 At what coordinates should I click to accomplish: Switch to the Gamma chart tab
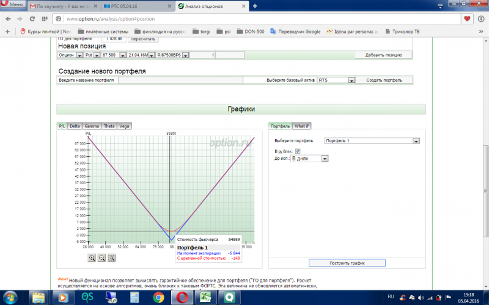coord(92,126)
